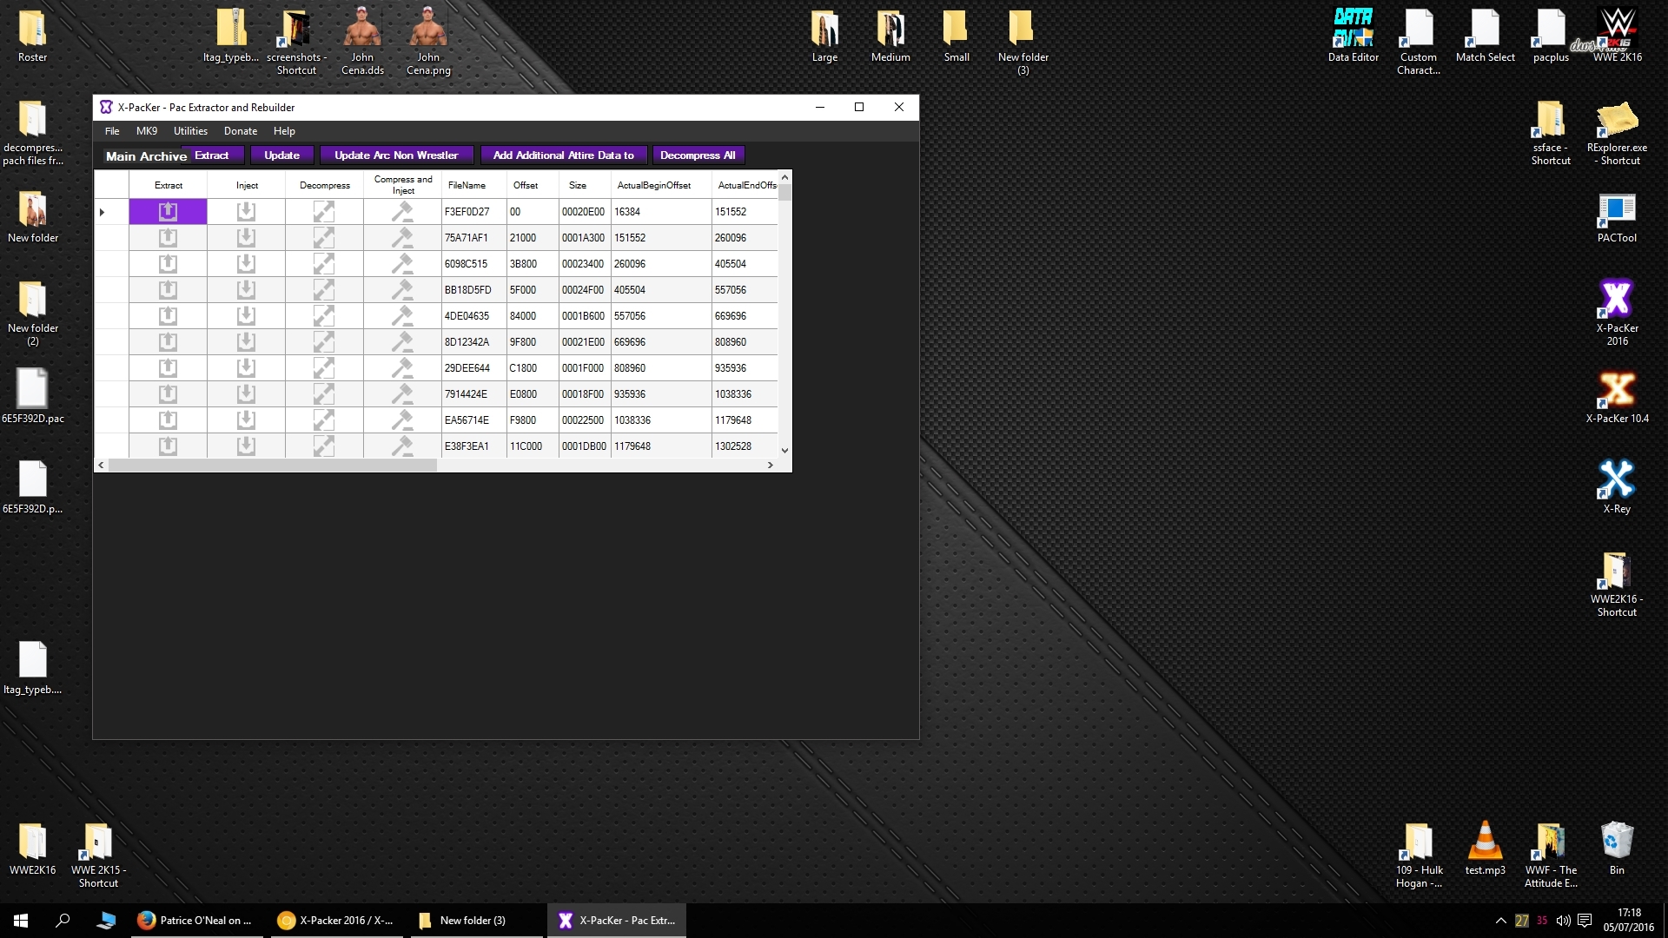Click the horizontal scrollbar left arrow
Screen dimensions: 1668x938
[x=101, y=466]
